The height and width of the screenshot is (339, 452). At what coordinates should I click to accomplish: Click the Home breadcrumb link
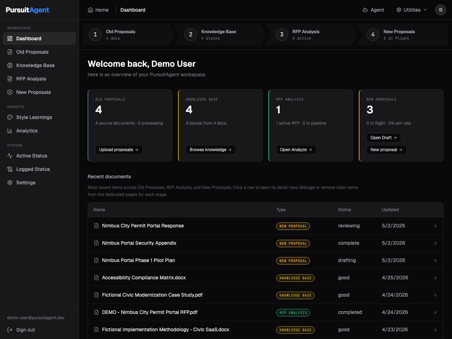click(x=98, y=10)
